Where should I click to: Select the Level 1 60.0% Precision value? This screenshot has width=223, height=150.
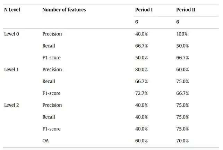(x=182, y=69)
